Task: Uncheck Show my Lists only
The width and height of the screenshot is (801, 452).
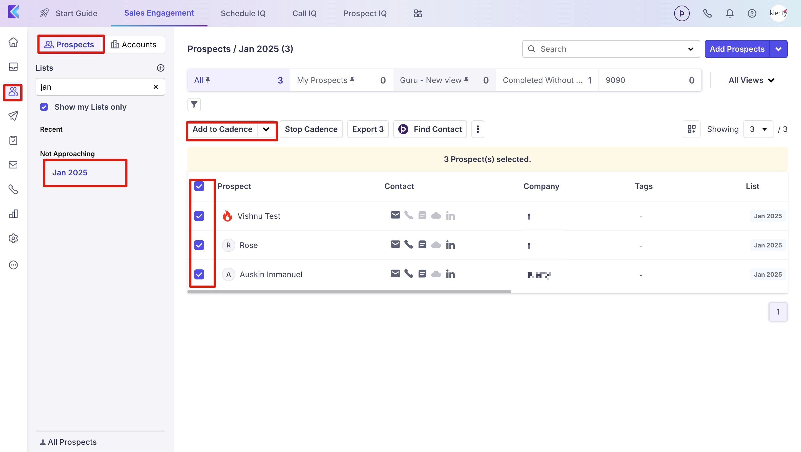Action: (44, 107)
